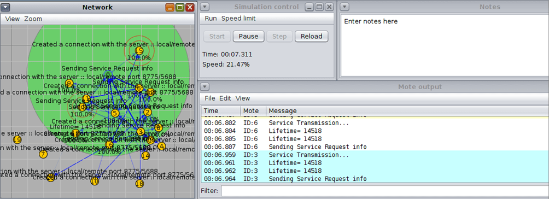Select mote 18 in the Network view
This screenshot has width=549, height=199.
pos(139,183)
